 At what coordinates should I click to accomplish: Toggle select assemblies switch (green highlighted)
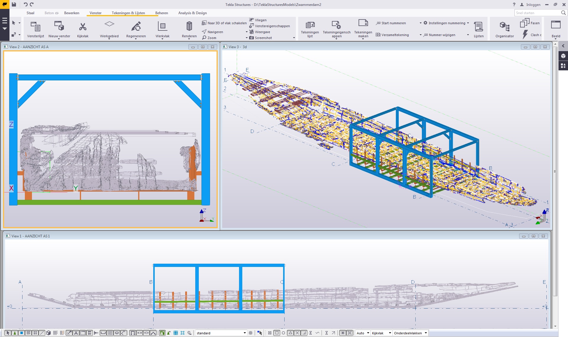[162, 333]
